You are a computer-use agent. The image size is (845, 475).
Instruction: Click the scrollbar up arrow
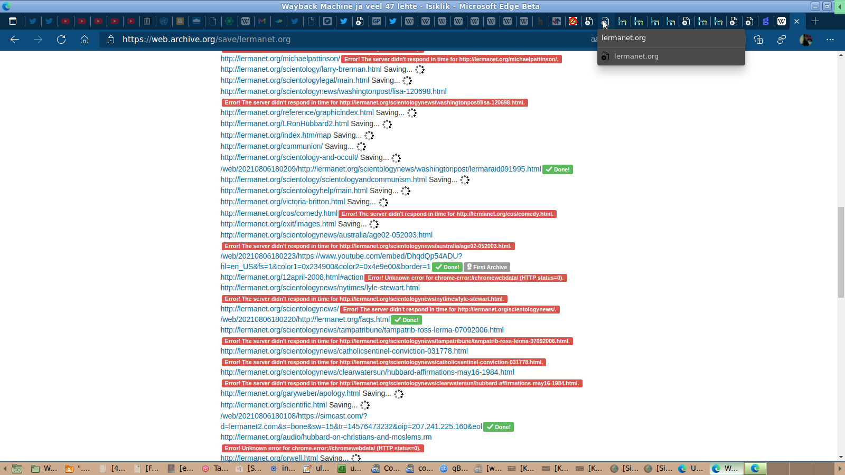(x=841, y=55)
